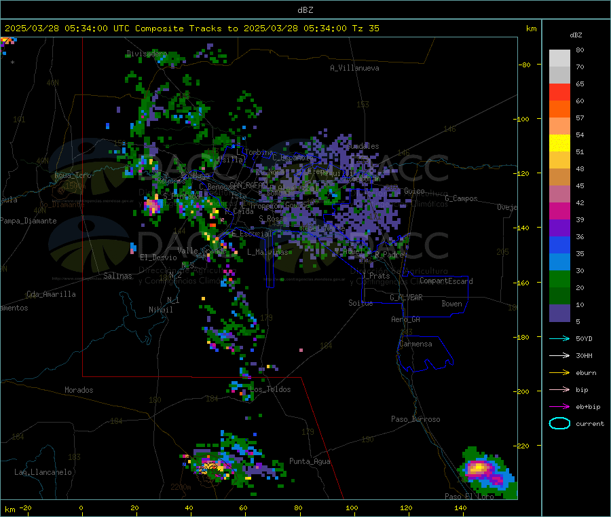
Task: Click the Valle_Grande location label
Action: pyautogui.click(x=202, y=250)
